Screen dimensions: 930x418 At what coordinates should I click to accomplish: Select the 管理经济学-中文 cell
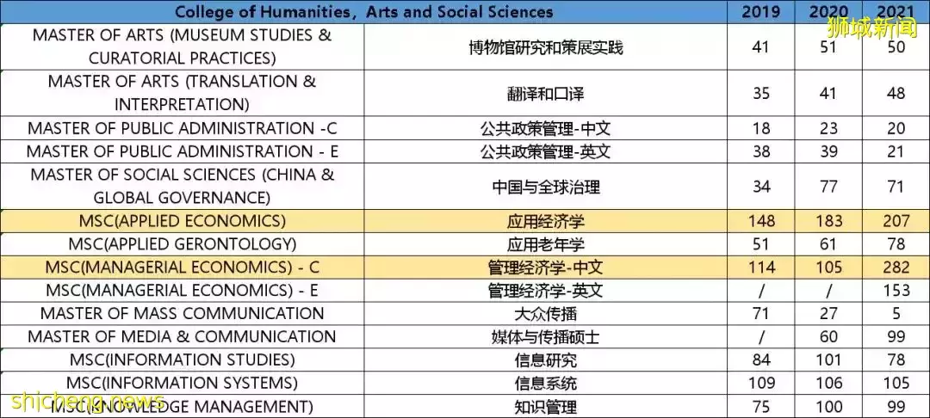click(546, 267)
